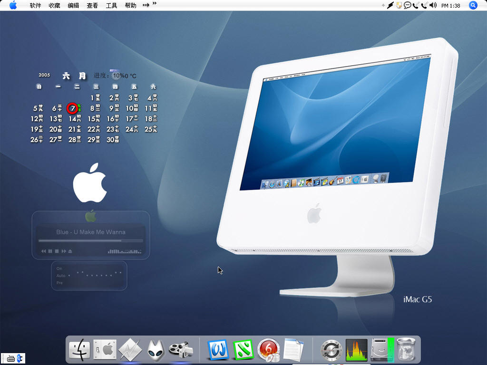Click song title Blue - U Make Me Wanna
487x365 pixels.
pyautogui.click(x=91, y=232)
